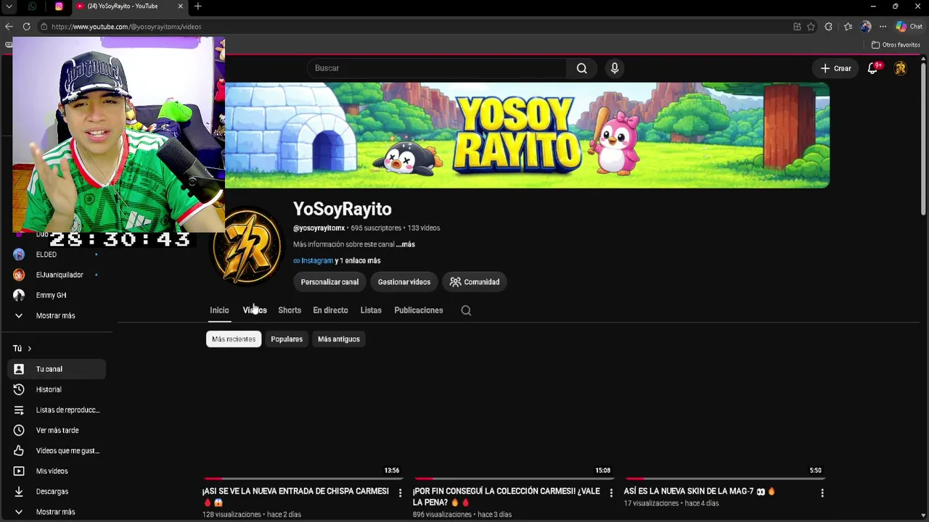Open the account avatar menu in YouTube header
The image size is (929, 522).
(x=901, y=68)
